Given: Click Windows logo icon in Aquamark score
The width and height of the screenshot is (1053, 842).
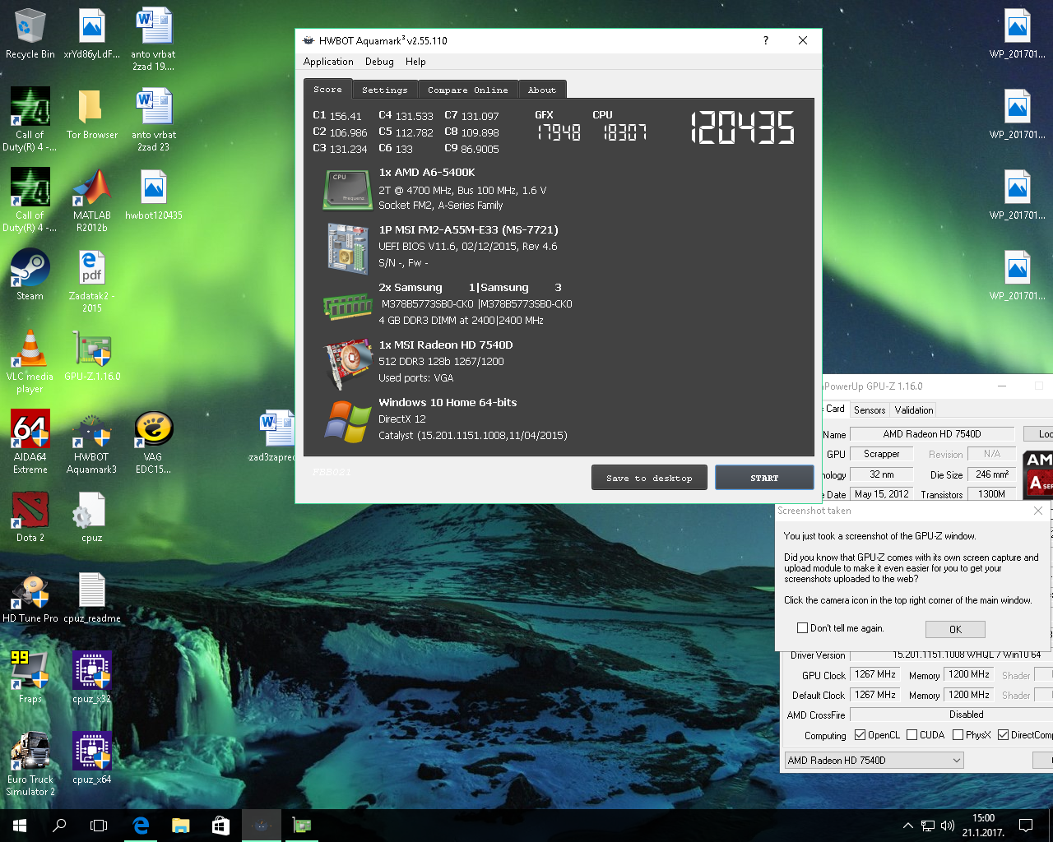Looking at the screenshot, I should (348, 421).
